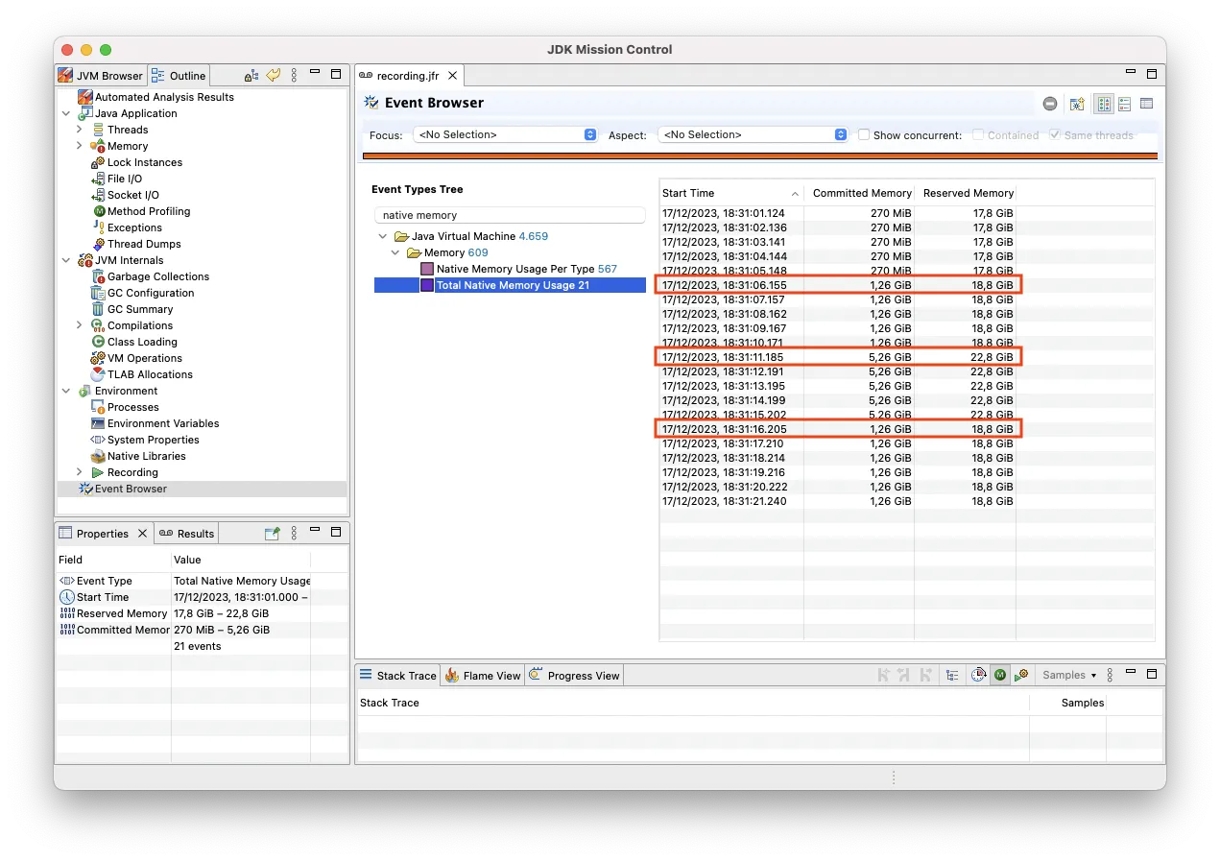
Task: Select the Stack Trace tab
Action: [x=398, y=676]
